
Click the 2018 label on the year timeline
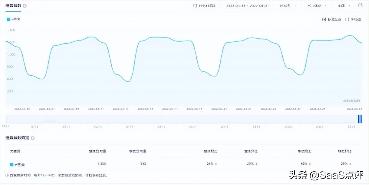pyautogui.click(x=225, y=127)
